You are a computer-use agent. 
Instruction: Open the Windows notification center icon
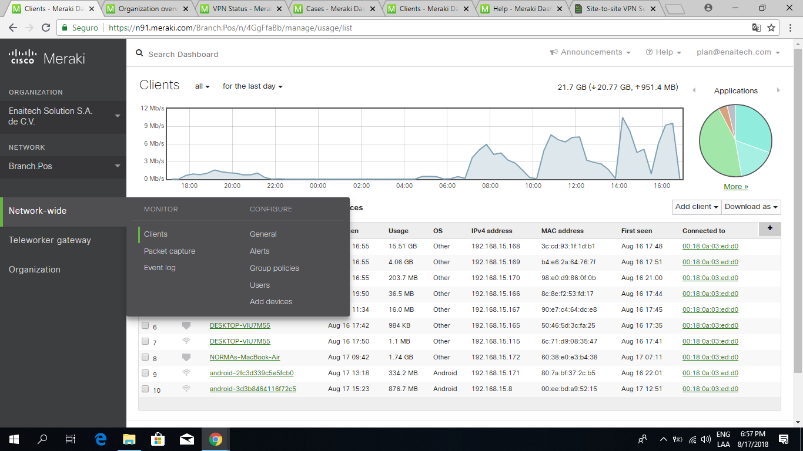pos(783,439)
